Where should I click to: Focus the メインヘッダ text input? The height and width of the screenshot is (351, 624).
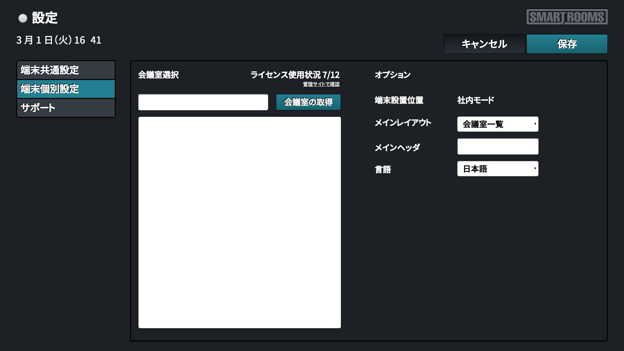[x=498, y=146]
